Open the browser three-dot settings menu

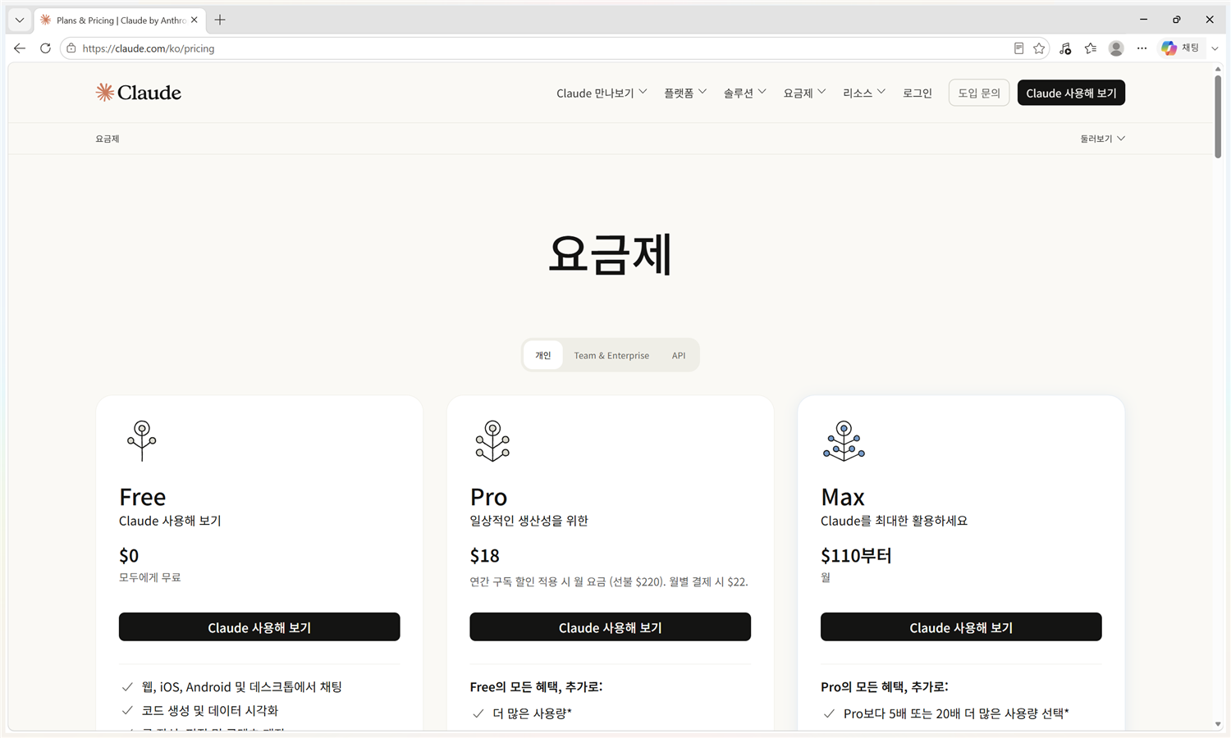click(x=1142, y=48)
